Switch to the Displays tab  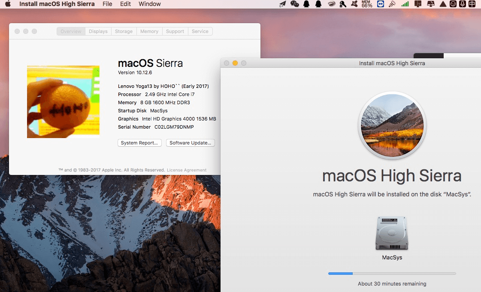point(98,31)
